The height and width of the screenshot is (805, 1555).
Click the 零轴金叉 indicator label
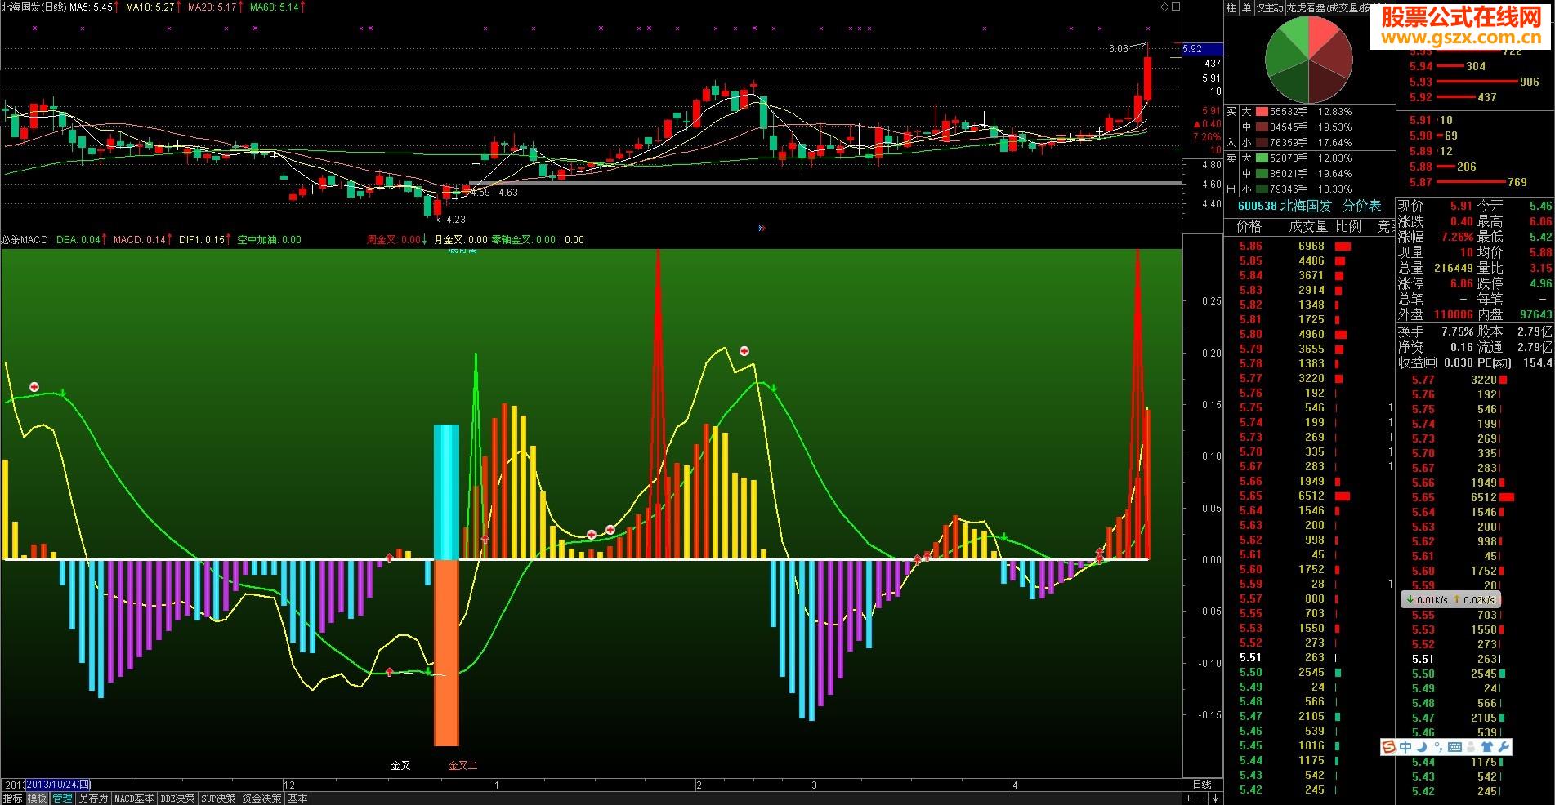point(524,240)
